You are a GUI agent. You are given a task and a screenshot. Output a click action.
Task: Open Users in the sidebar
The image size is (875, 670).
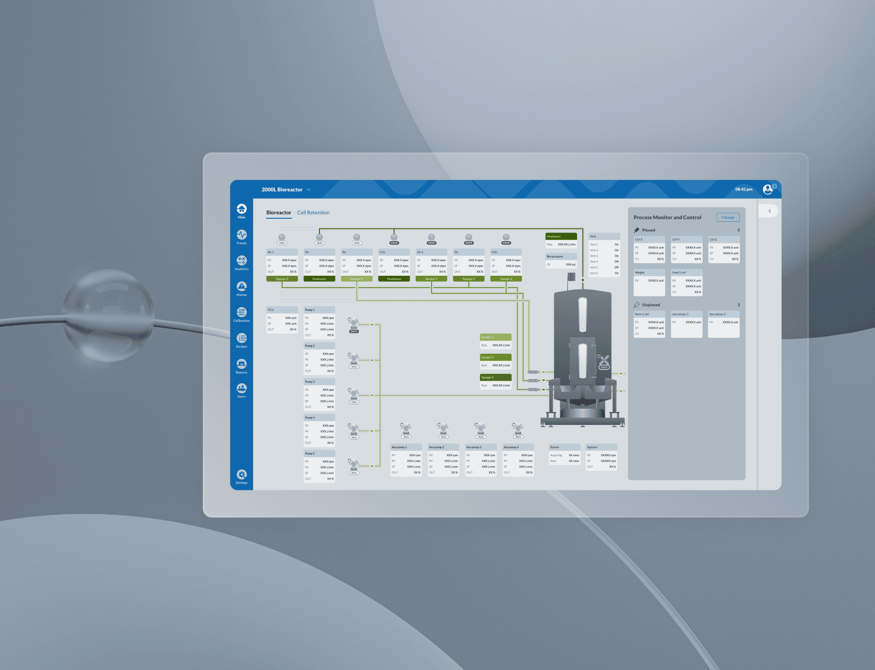242,391
